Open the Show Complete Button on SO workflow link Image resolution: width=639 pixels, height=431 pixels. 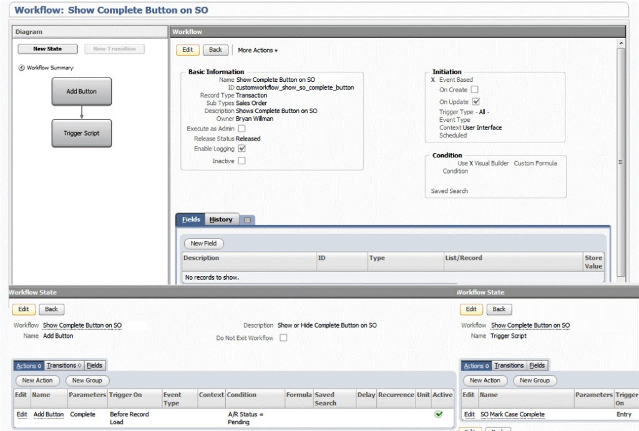(x=82, y=325)
